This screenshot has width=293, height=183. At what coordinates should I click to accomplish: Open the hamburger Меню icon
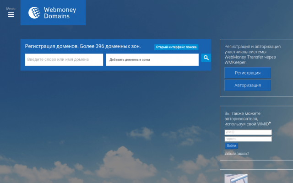pos(11,15)
